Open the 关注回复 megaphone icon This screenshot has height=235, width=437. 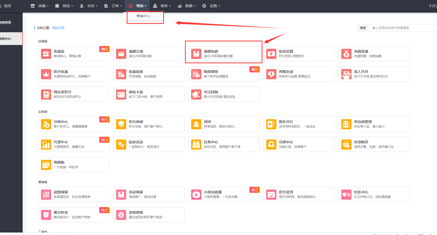click(x=196, y=94)
